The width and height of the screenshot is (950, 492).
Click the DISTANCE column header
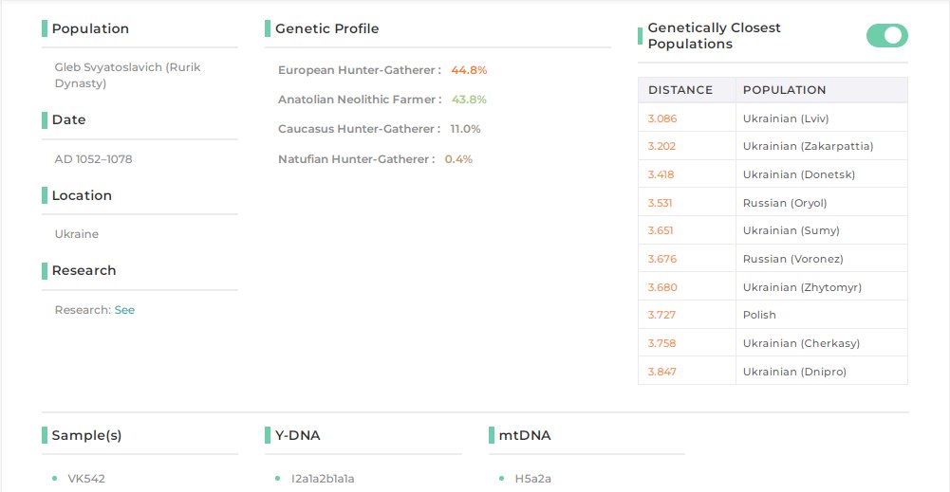(x=680, y=90)
